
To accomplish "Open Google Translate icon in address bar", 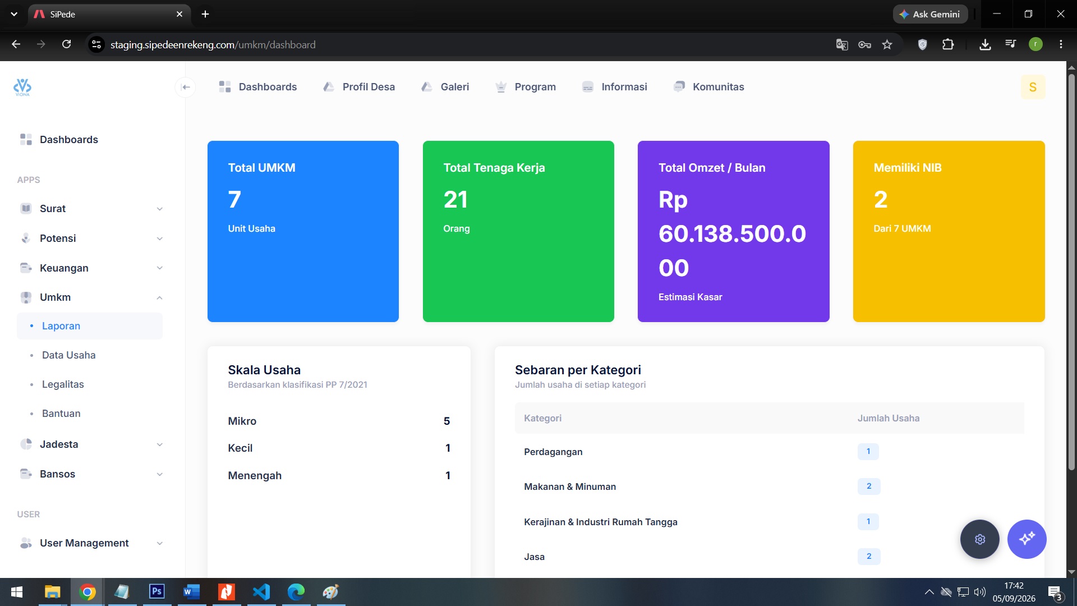I will pos(841,44).
